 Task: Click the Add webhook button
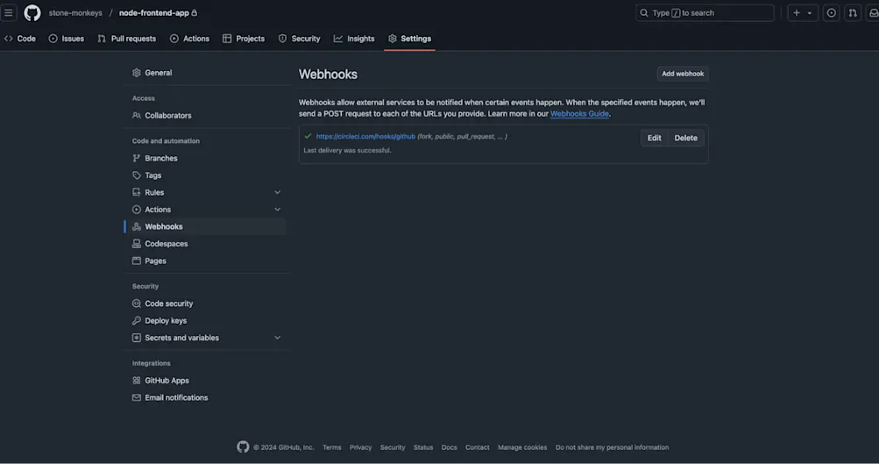682,74
